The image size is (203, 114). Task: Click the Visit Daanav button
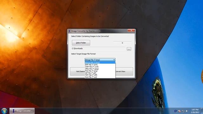click(x=77, y=71)
